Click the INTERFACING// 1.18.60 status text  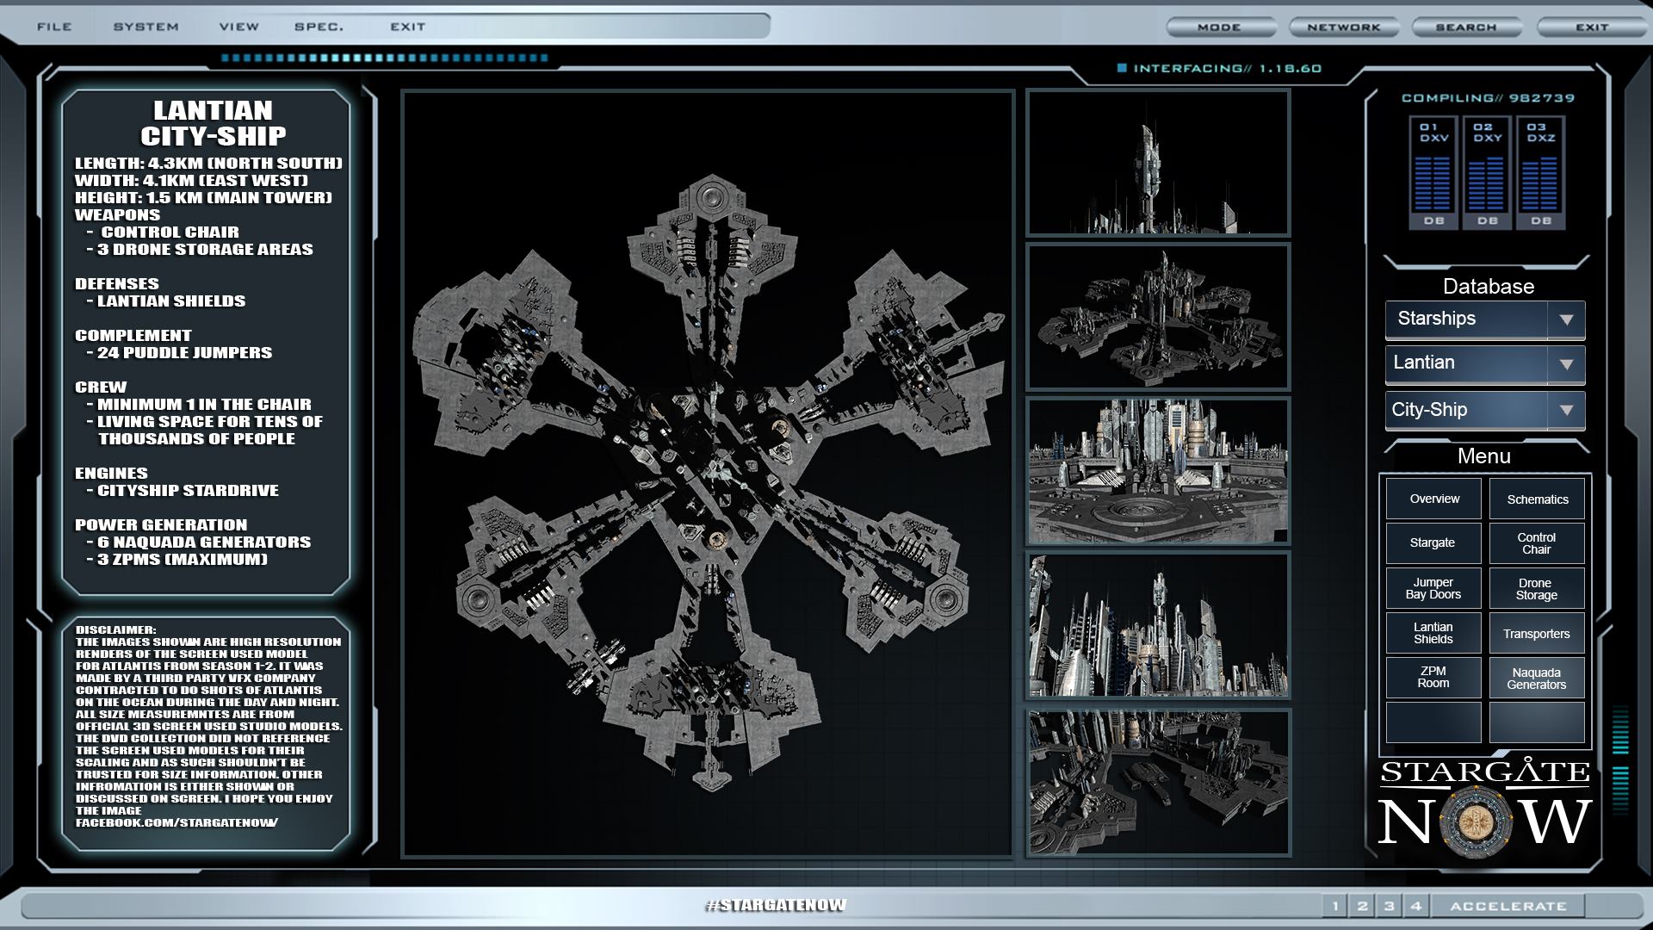tap(1227, 68)
